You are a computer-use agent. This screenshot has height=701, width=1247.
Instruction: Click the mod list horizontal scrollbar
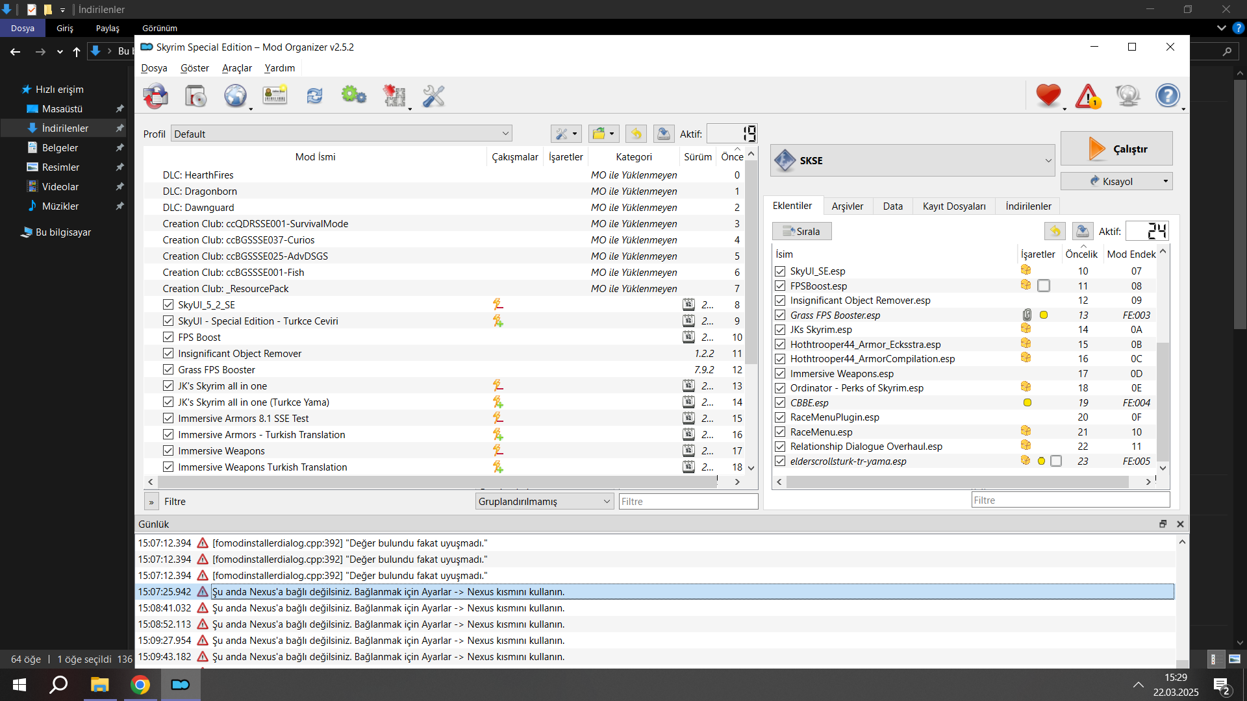(x=435, y=482)
